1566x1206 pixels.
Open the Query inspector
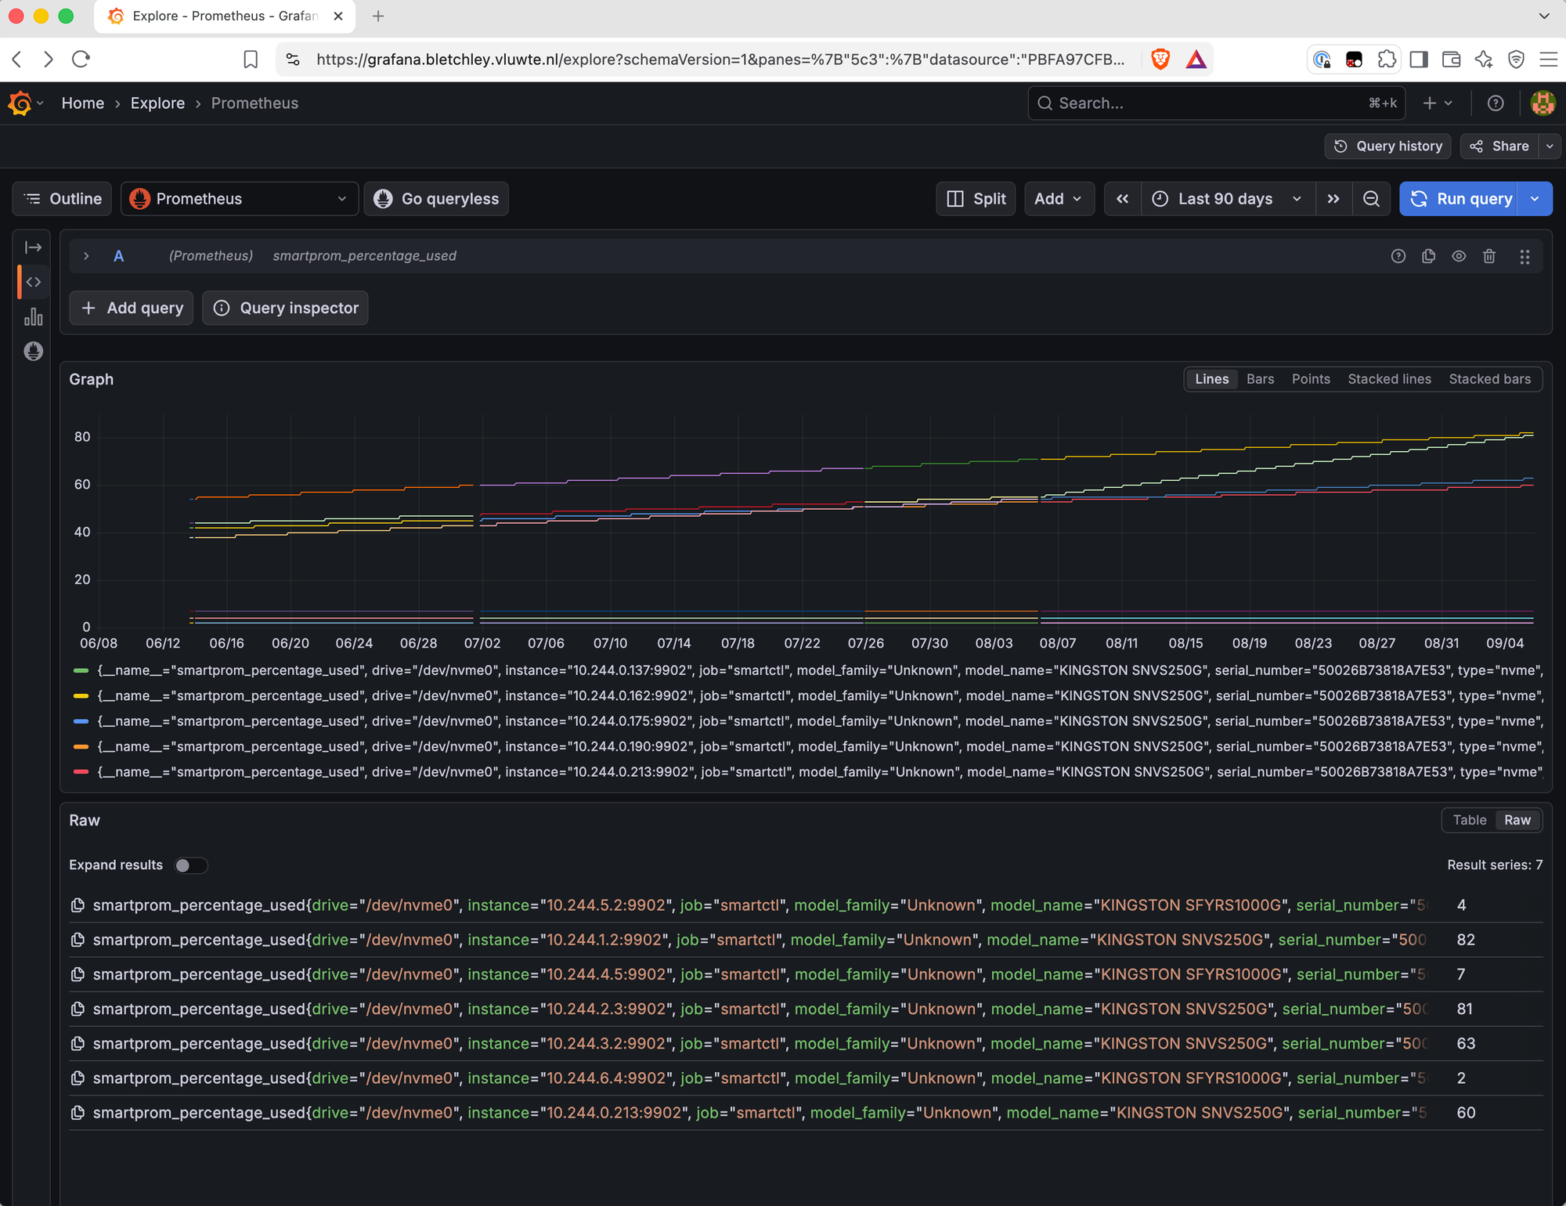click(x=285, y=308)
